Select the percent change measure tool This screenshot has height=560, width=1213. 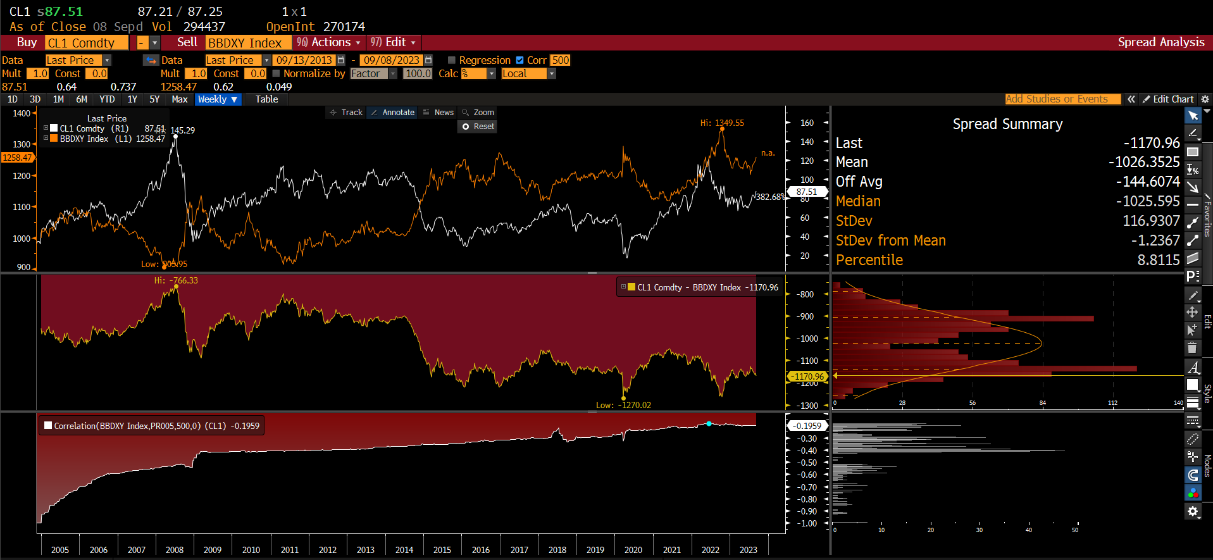1193,170
